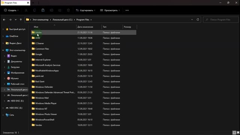240x135 pixels.
Task: Select the AMD folder
Action: [x=84, y=38]
